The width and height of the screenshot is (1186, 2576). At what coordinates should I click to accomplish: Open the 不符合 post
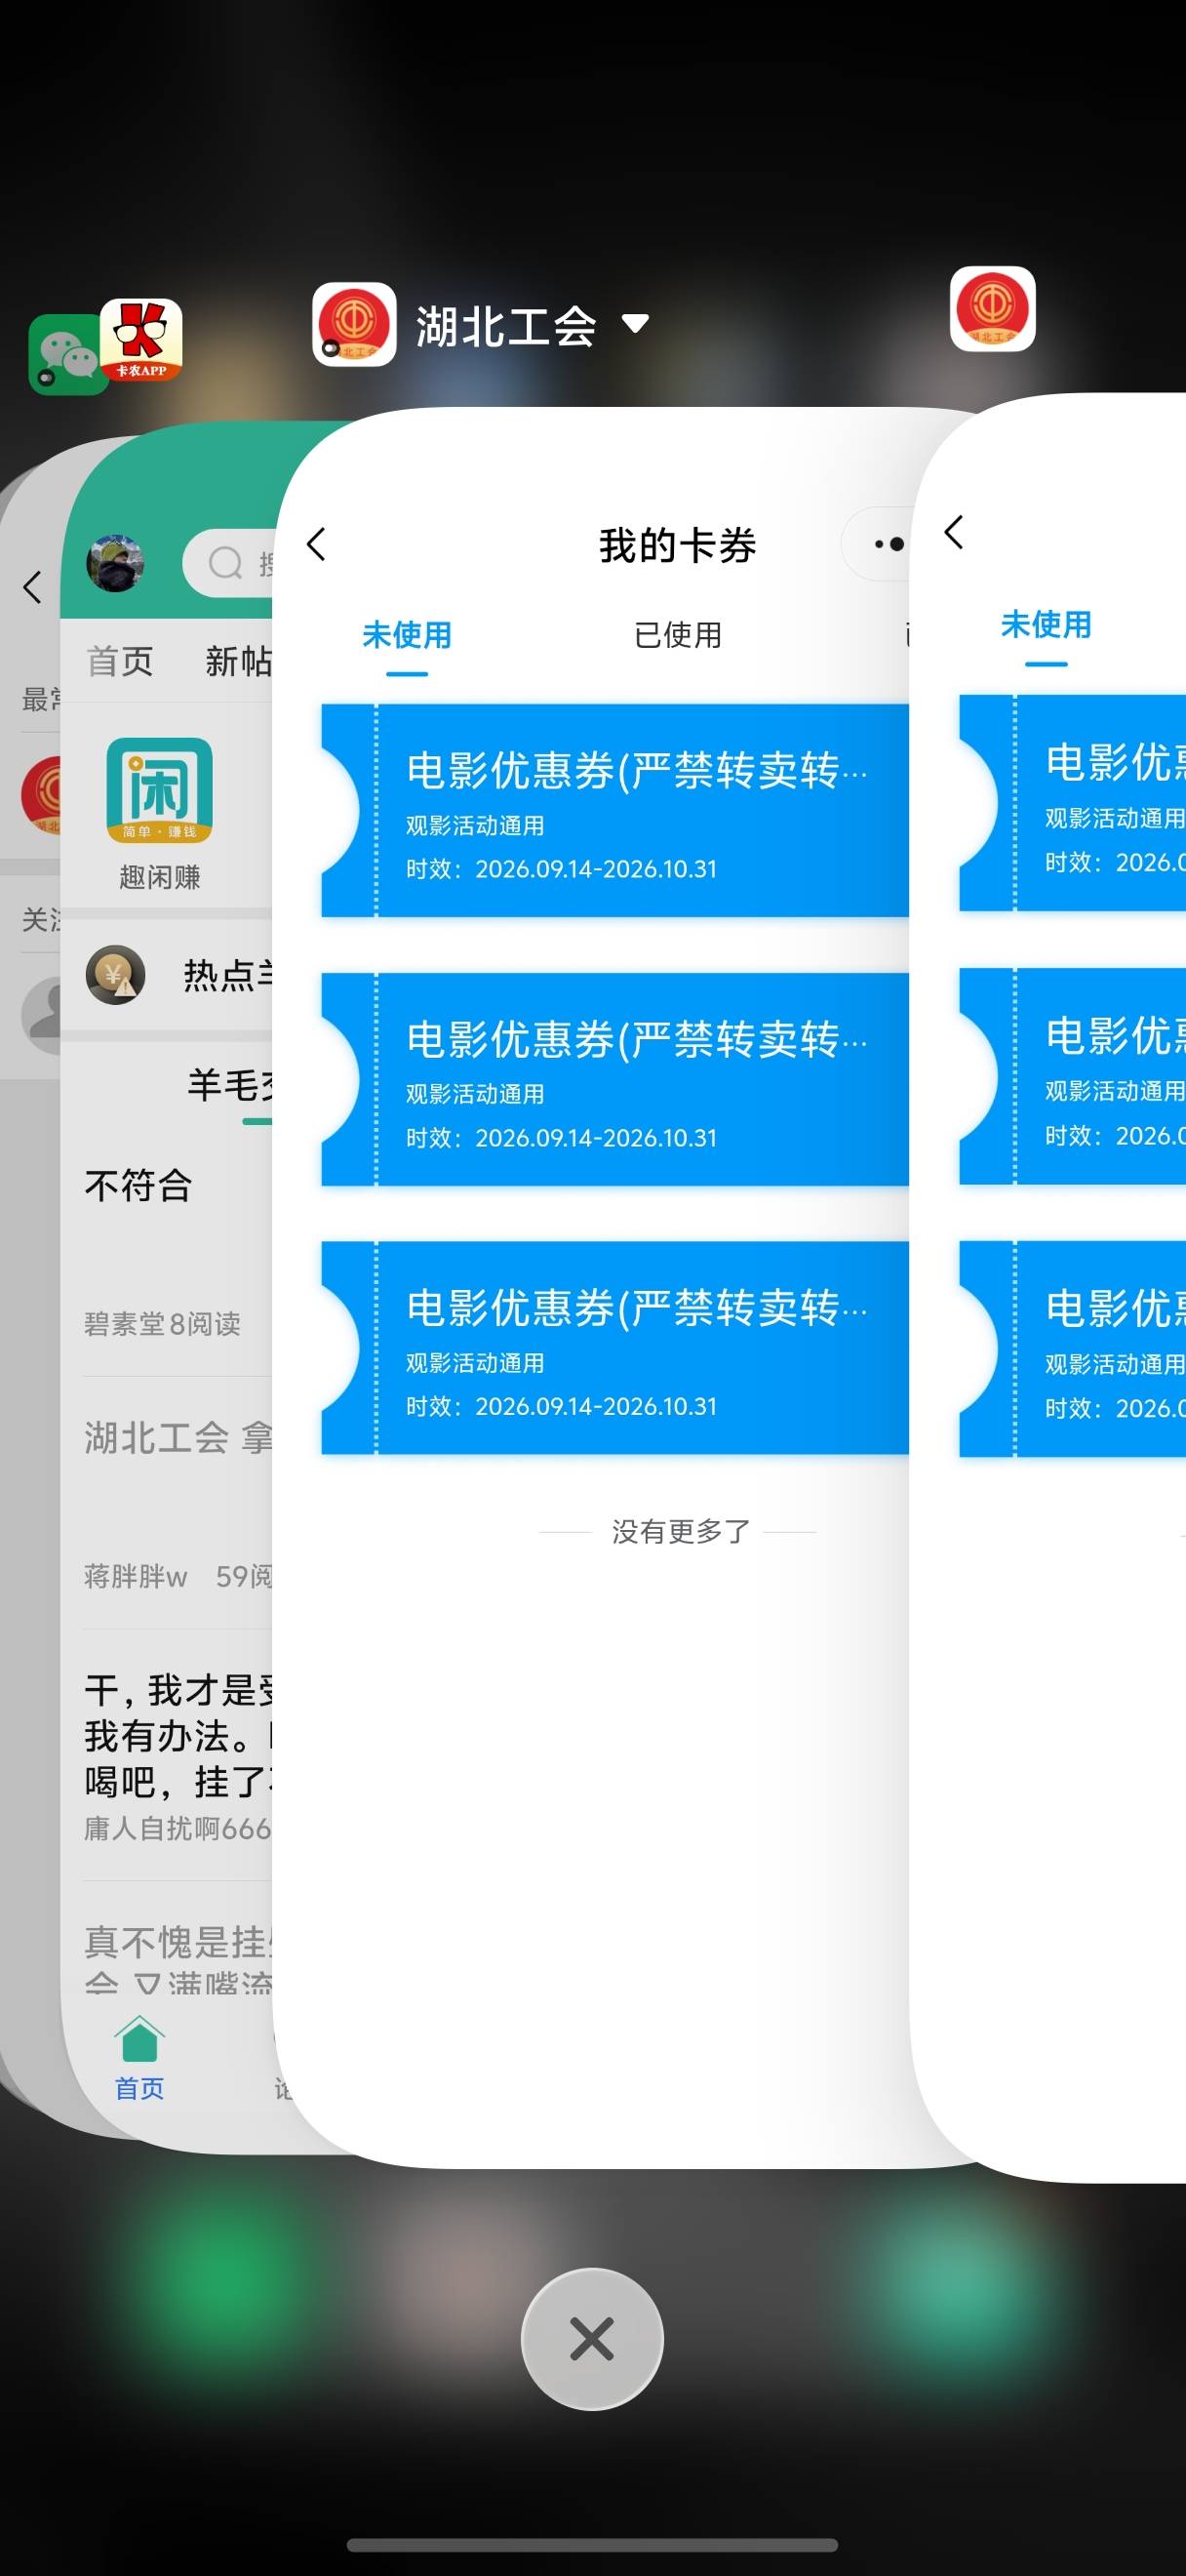(138, 1185)
